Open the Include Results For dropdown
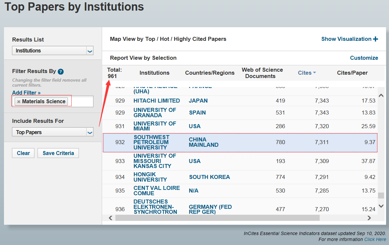 coord(53,132)
